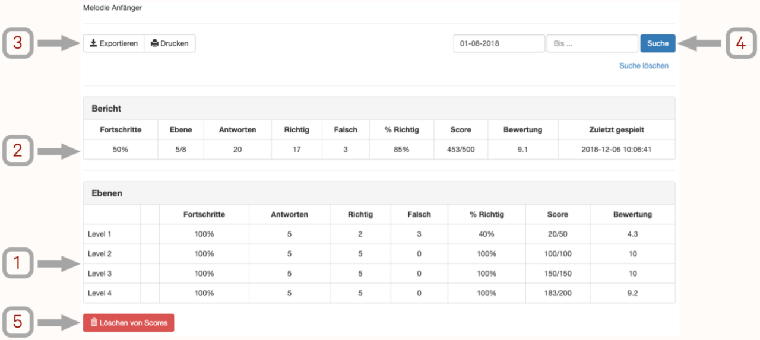
Task: Click the Score header in the Ebenen table
Action: [x=558, y=215]
